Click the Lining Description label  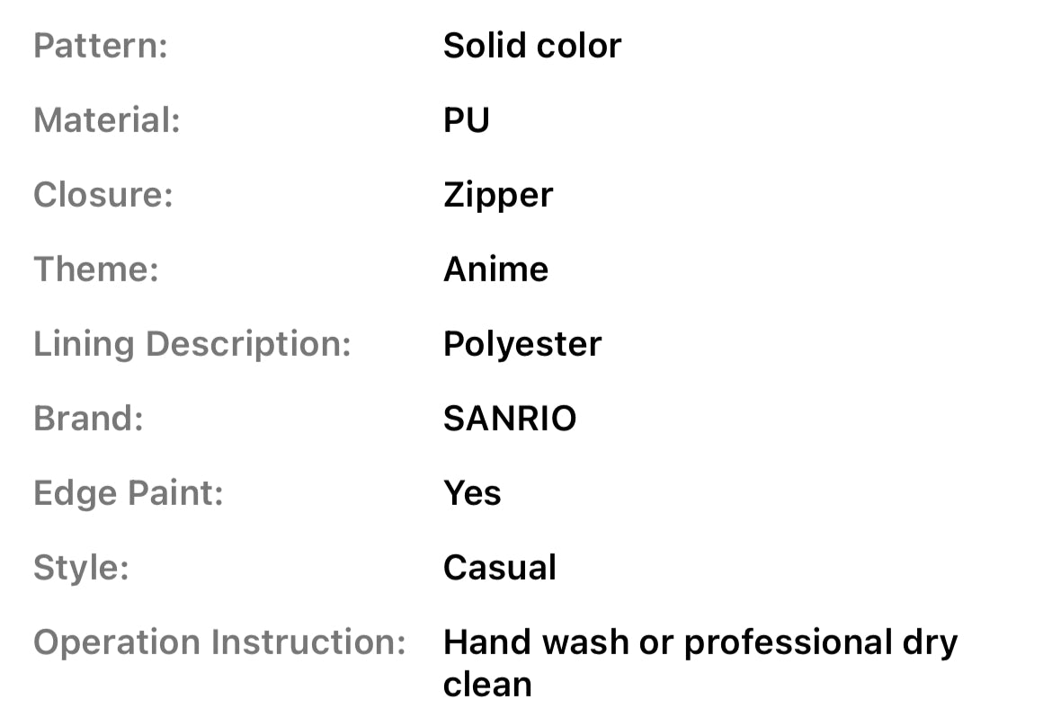pyautogui.click(x=192, y=344)
